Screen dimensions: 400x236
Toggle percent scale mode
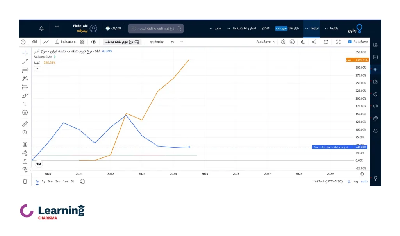click(349, 181)
